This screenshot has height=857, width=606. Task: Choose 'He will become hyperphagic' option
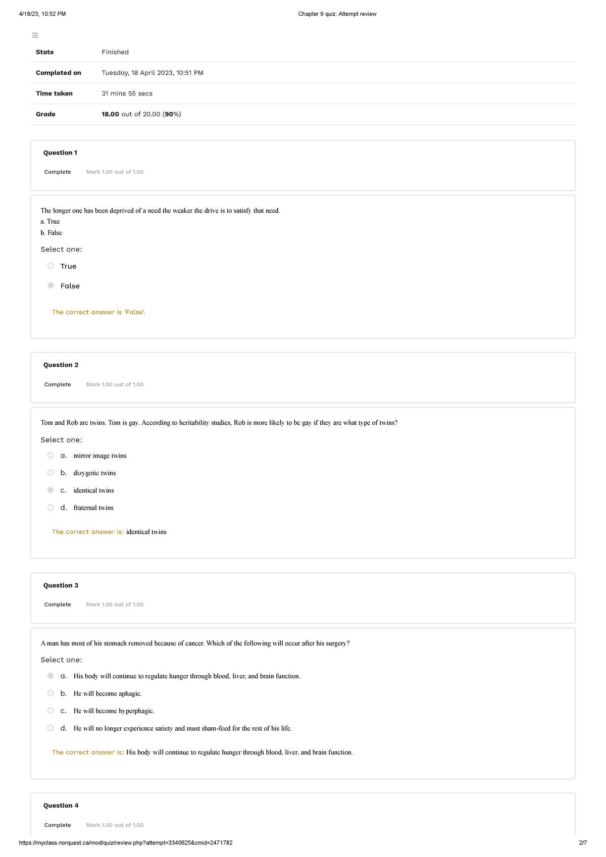(x=50, y=711)
